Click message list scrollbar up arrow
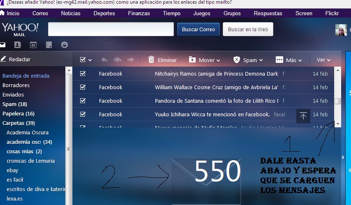The image size is (351, 205). coord(338,70)
